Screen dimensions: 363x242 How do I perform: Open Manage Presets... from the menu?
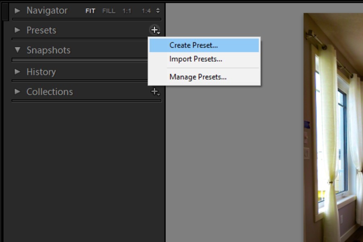pyautogui.click(x=198, y=77)
